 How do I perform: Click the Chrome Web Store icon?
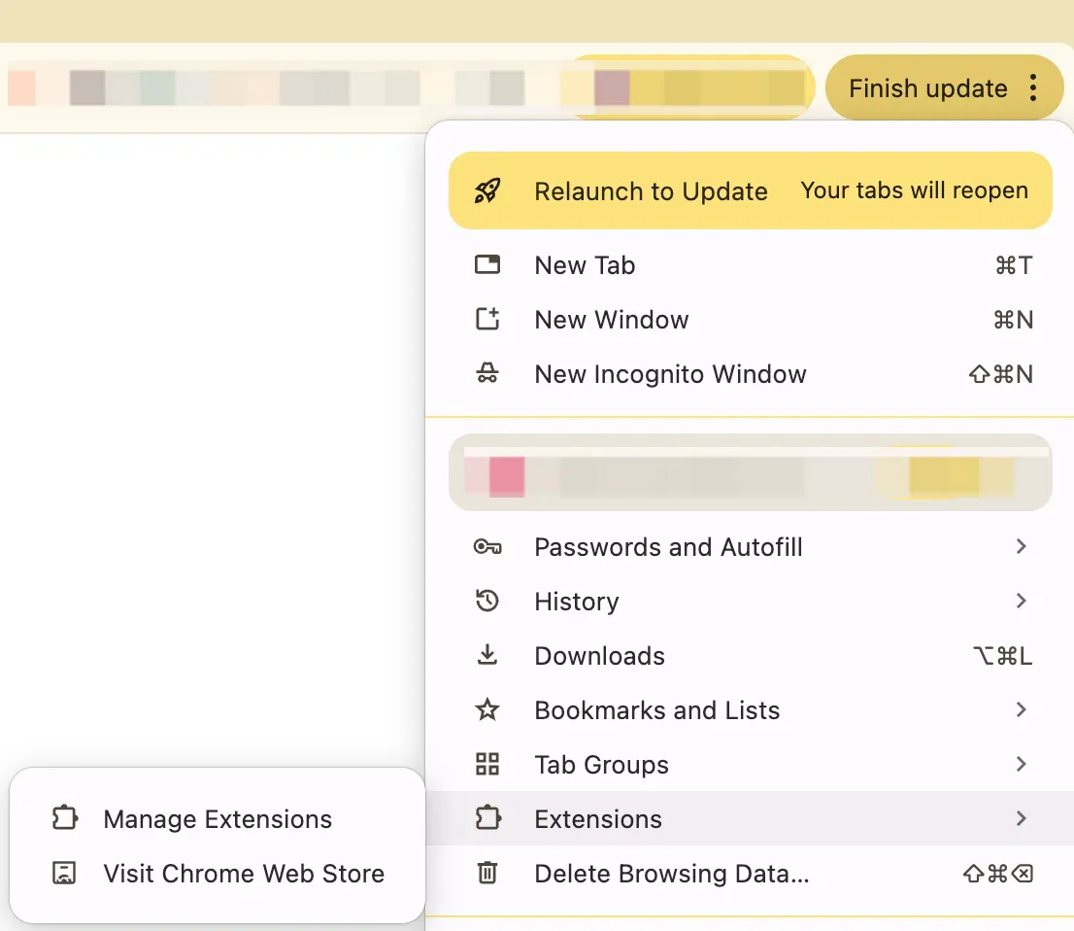pos(64,873)
